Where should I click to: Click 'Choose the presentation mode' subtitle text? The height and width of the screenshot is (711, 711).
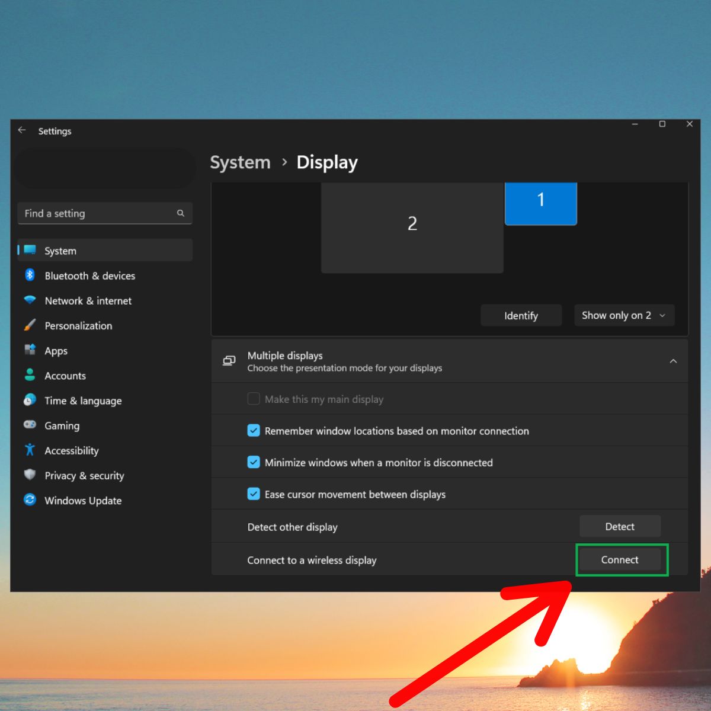(345, 368)
